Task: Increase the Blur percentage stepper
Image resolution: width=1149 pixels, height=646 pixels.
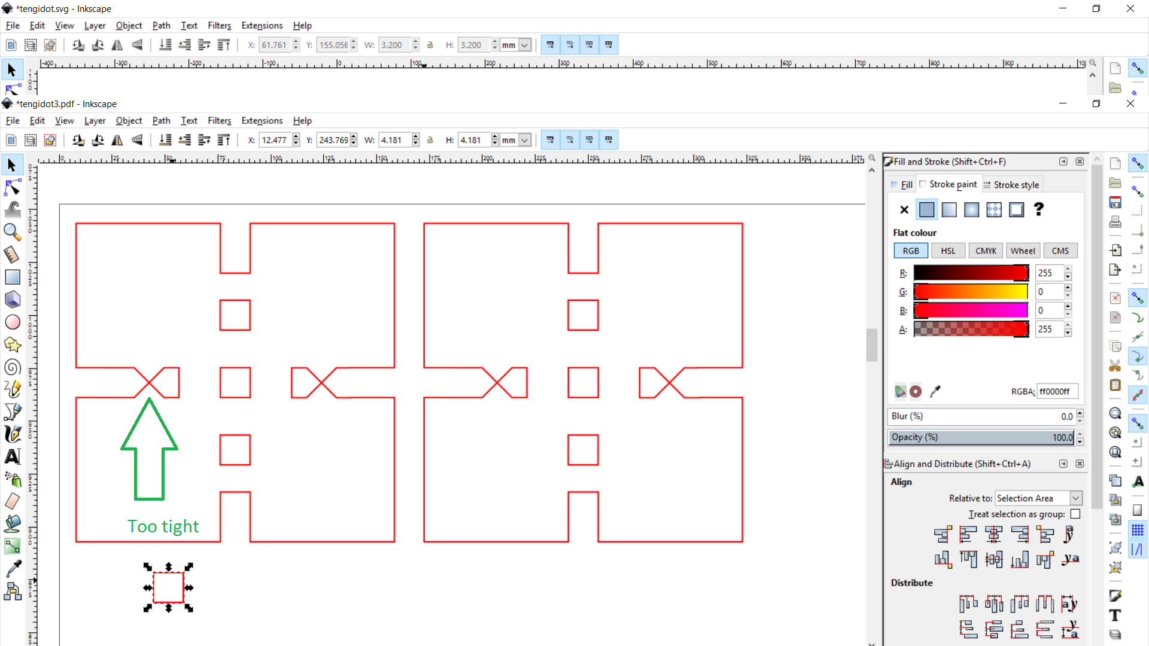Action: [x=1080, y=413]
